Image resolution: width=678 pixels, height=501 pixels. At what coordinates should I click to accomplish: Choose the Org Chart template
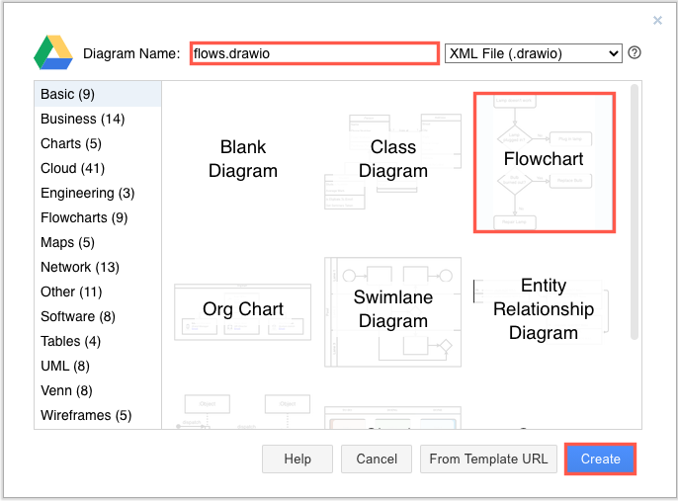[x=242, y=309]
